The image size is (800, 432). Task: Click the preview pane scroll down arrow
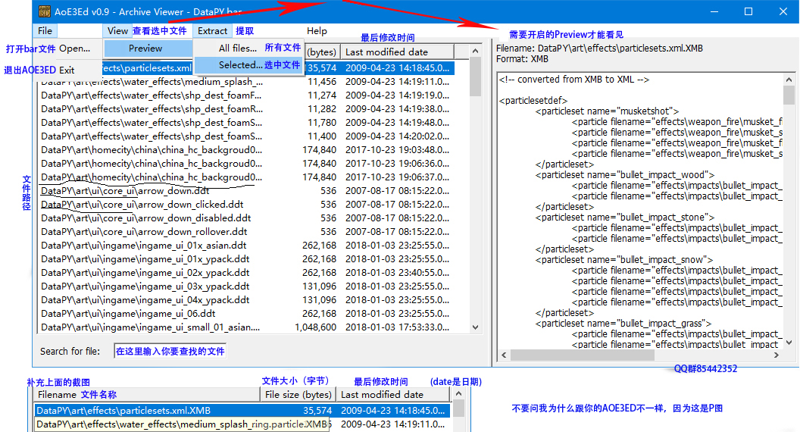pos(789,343)
